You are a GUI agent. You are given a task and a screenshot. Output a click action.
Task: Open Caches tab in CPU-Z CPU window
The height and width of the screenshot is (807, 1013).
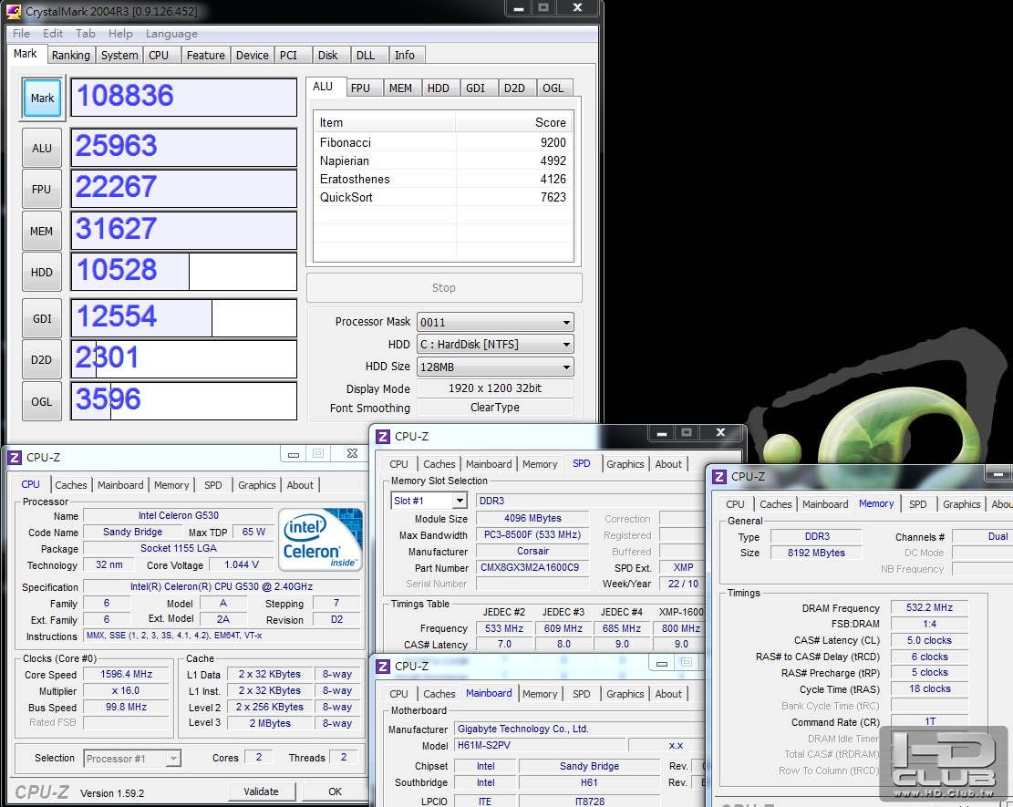pos(71,485)
